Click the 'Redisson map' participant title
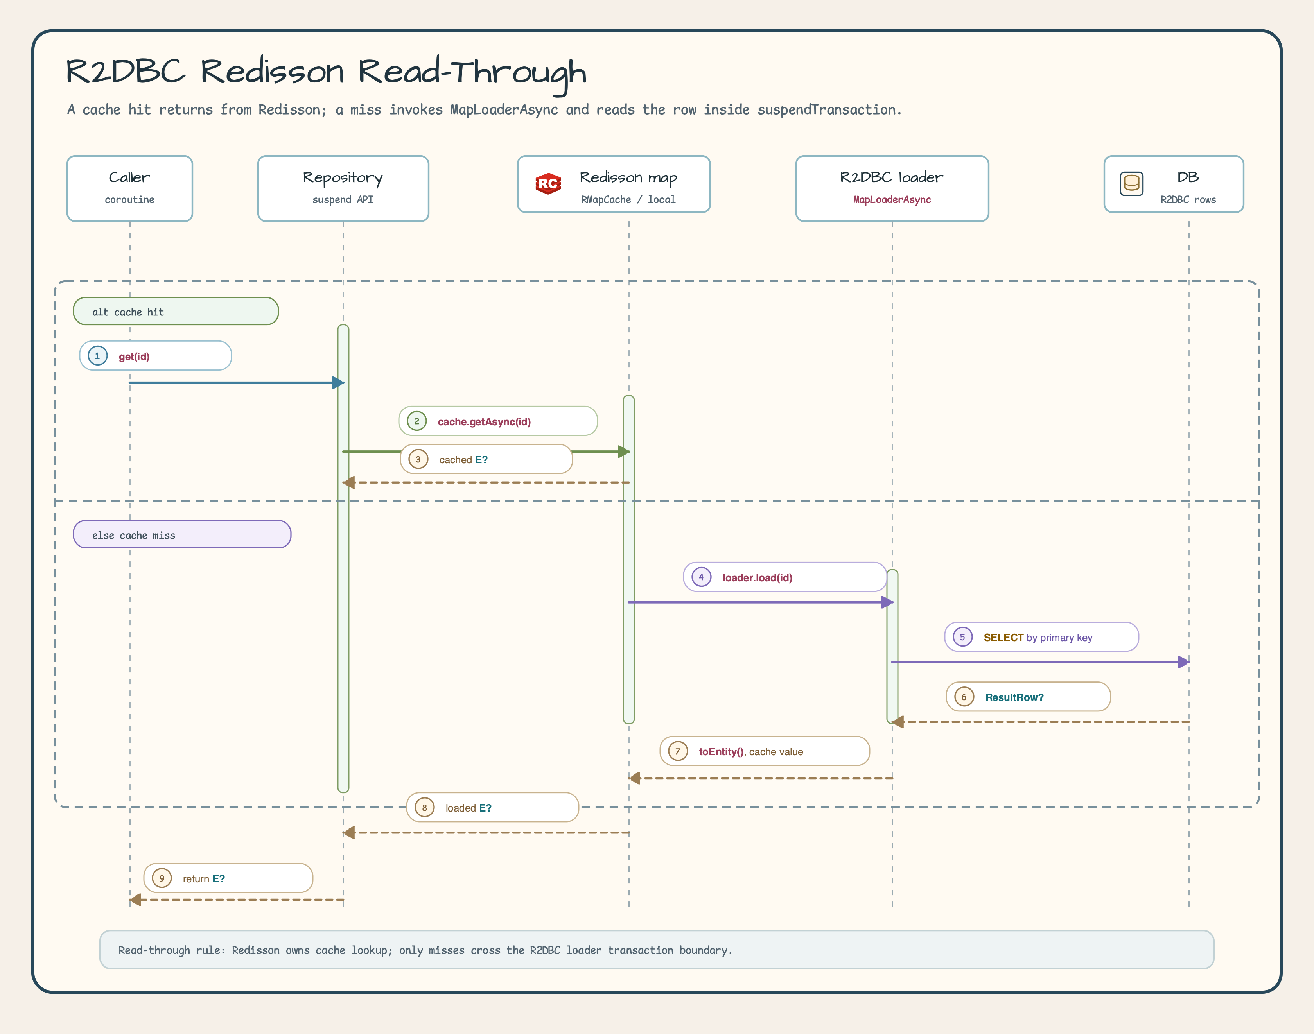Image resolution: width=1314 pixels, height=1034 pixels. 628,177
